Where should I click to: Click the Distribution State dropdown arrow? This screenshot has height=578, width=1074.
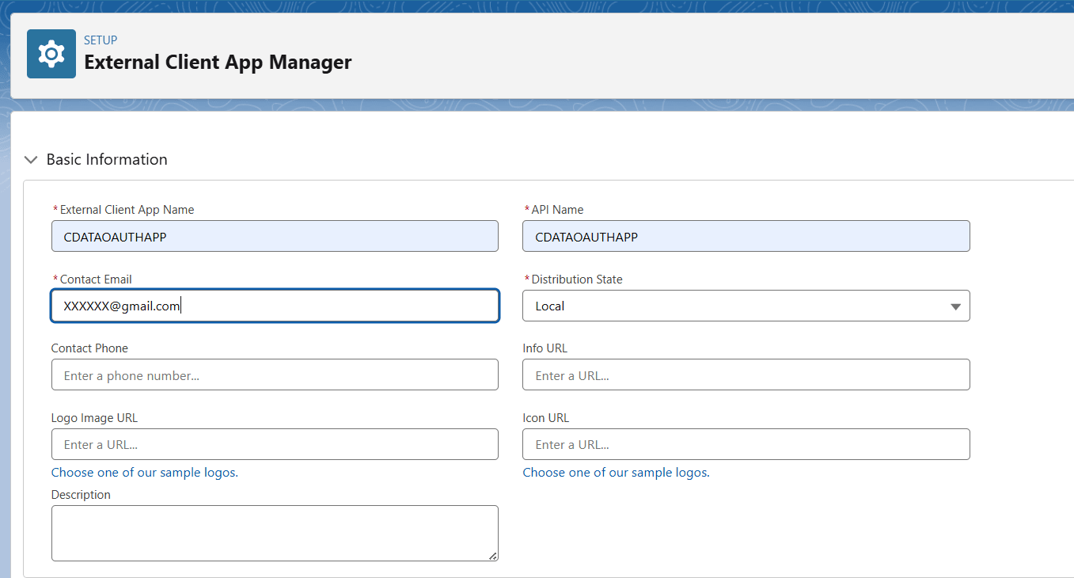click(955, 306)
